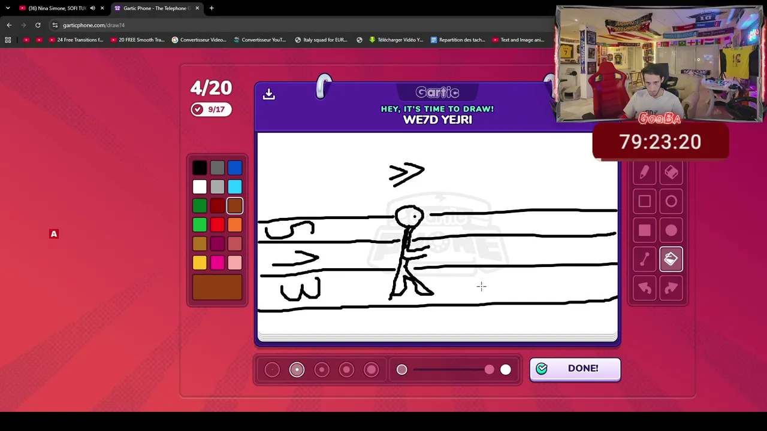Select the second brush size
The width and height of the screenshot is (767, 431).
click(297, 370)
